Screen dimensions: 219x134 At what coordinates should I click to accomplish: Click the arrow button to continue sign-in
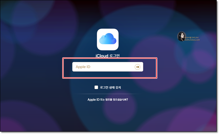(137, 67)
